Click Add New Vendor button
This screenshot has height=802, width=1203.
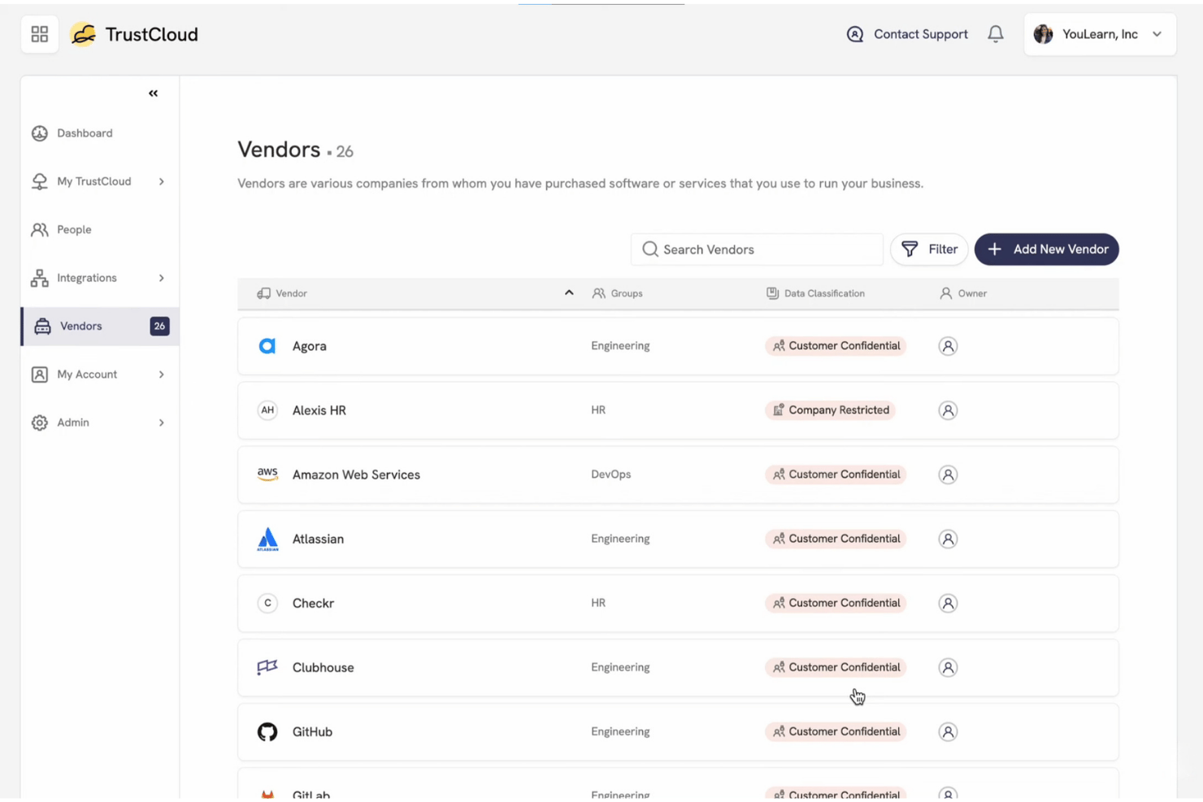1046,249
